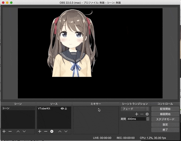The image size is (181, 141).
Task: Add a new source with plus icon
Action: pyautogui.click(x=40, y=131)
